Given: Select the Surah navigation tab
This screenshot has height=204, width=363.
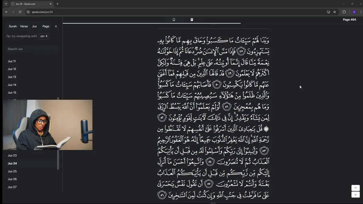Looking at the screenshot, I should click(x=13, y=26).
